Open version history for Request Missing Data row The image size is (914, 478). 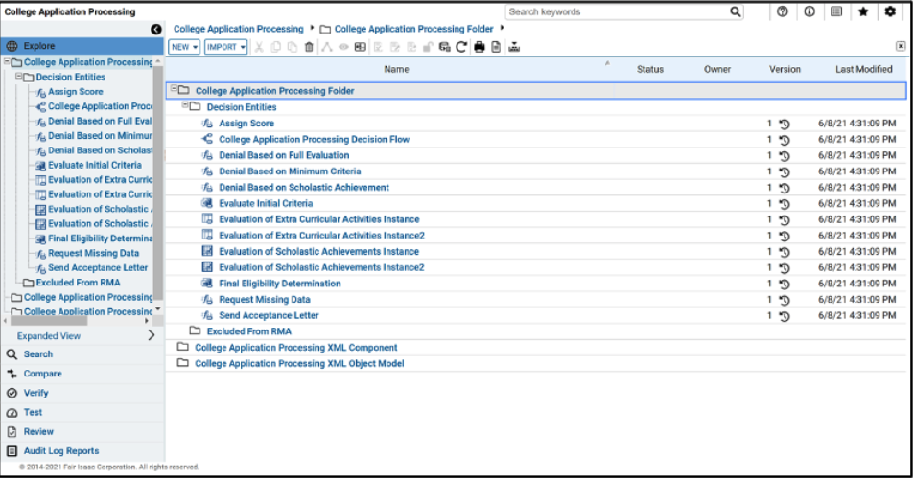point(784,300)
